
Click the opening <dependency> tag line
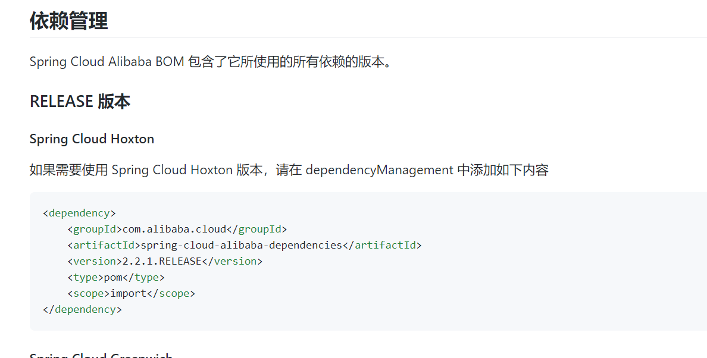pos(79,213)
